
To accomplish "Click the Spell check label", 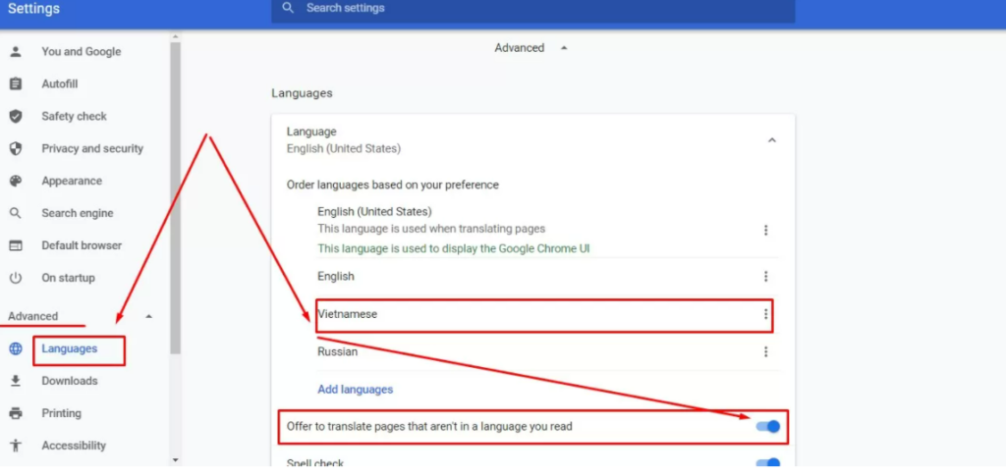I will click(x=315, y=463).
